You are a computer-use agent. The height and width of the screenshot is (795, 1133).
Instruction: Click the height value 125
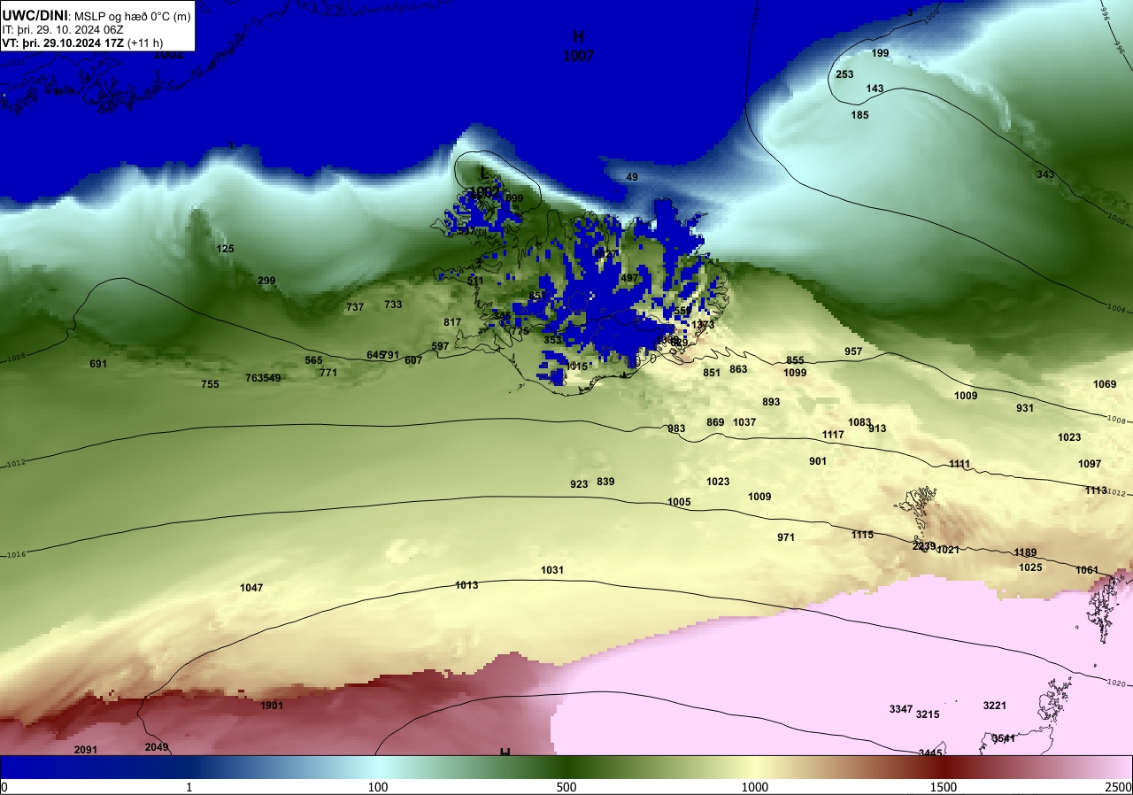click(x=226, y=249)
